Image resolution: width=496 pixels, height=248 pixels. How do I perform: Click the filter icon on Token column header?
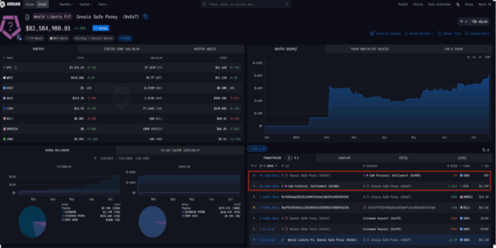coord(4,58)
